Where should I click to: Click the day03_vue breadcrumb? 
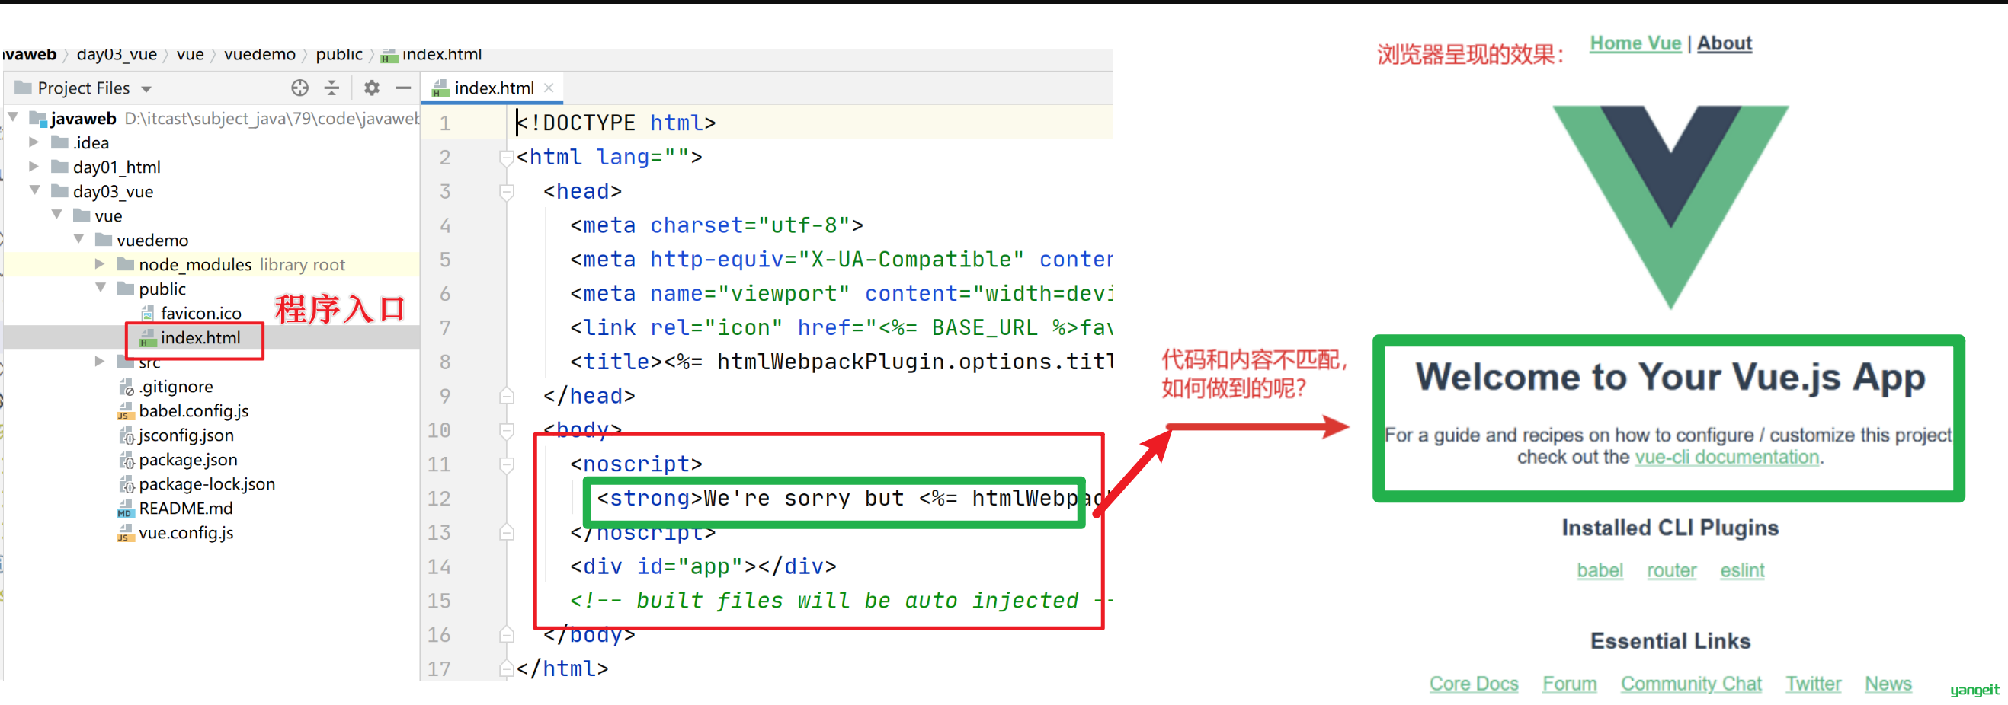117,55
